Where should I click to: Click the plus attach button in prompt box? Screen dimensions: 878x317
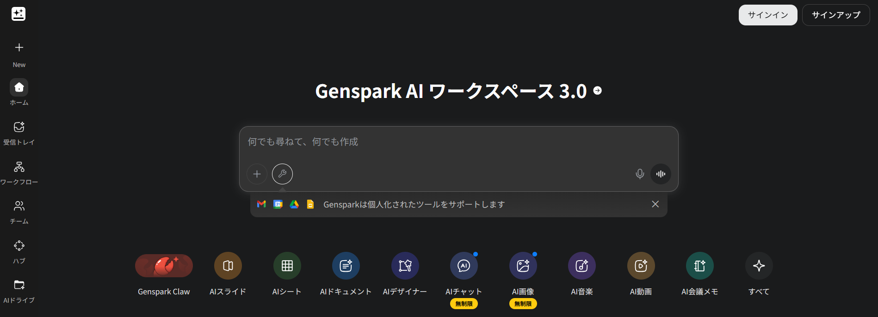click(257, 174)
